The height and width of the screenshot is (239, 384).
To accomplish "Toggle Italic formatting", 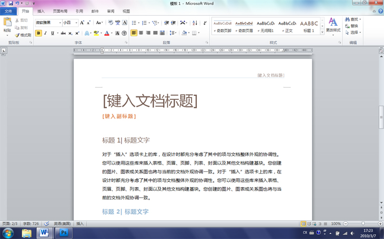I will [46, 33].
